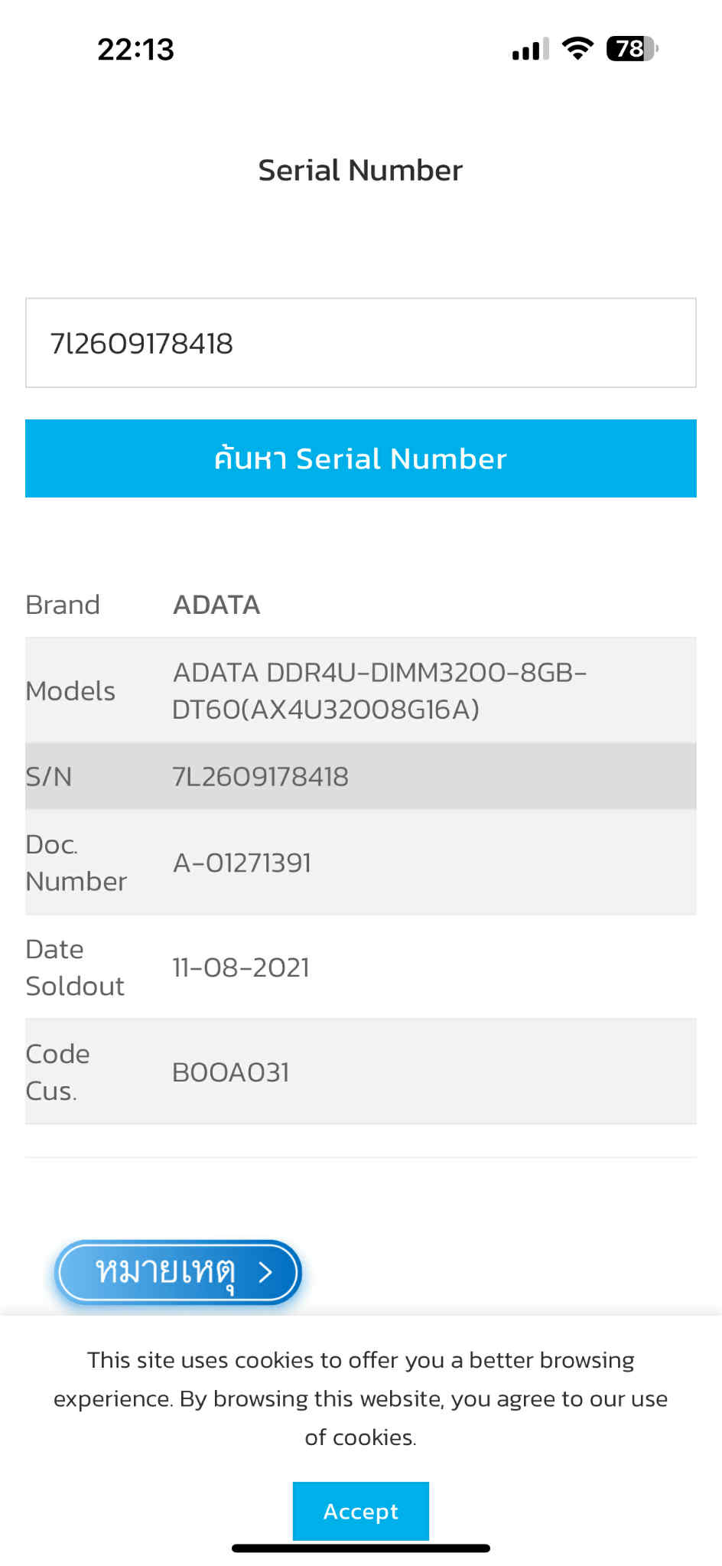Tap the Wi-Fi status icon
This screenshot has height=1566, width=722.
(577, 49)
